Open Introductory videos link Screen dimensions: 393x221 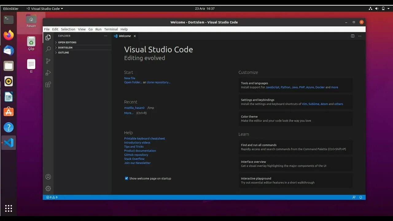137,142
